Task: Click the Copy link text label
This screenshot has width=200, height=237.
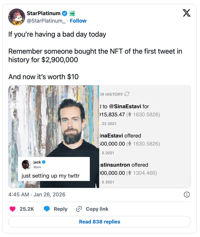Action: coord(97,209)
